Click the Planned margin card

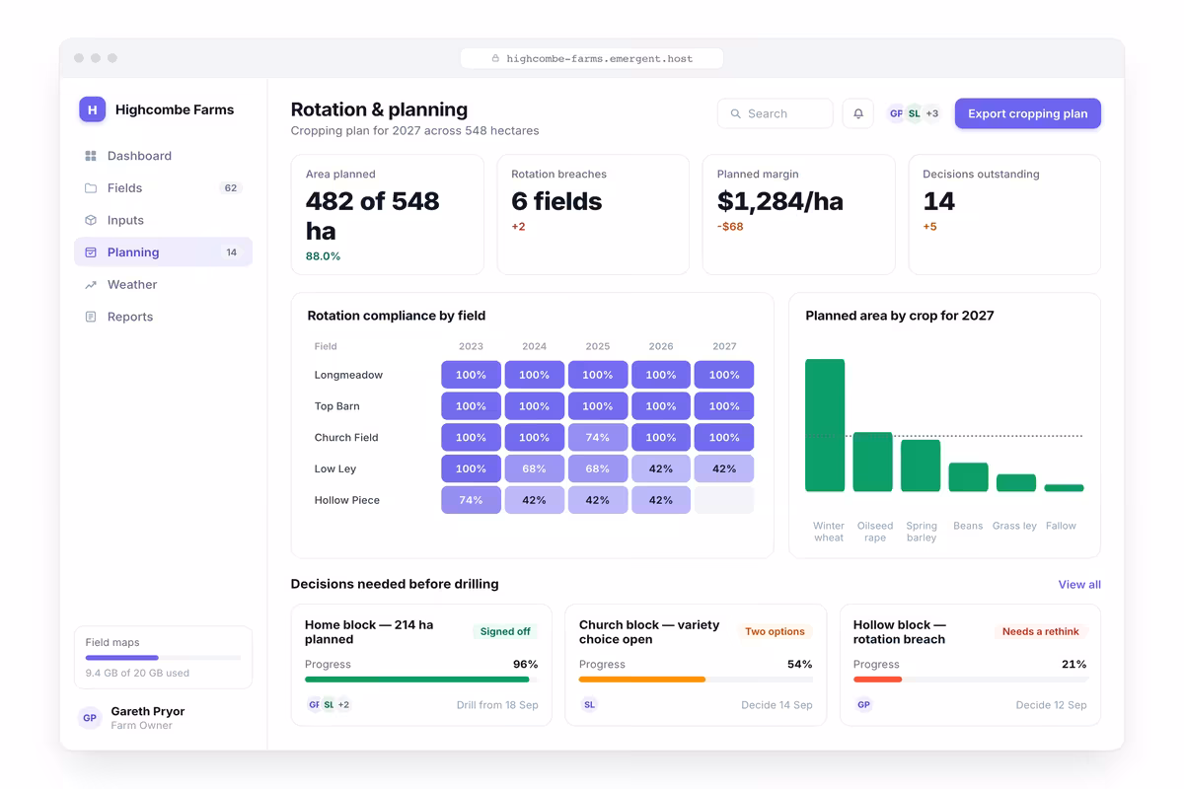pos(799,214)
